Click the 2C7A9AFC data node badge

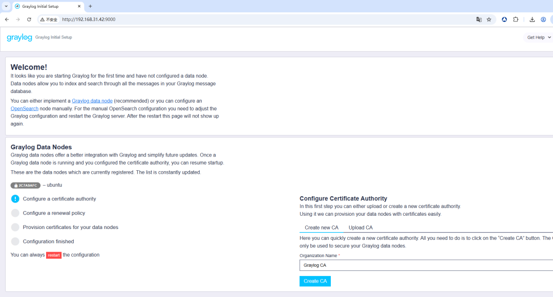point(26,186)
